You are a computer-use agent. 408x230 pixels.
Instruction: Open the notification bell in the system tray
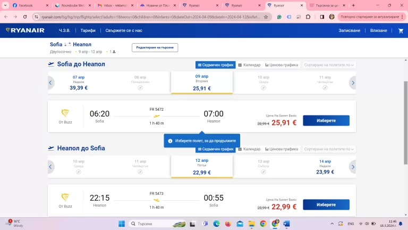[x=401, y=224]
